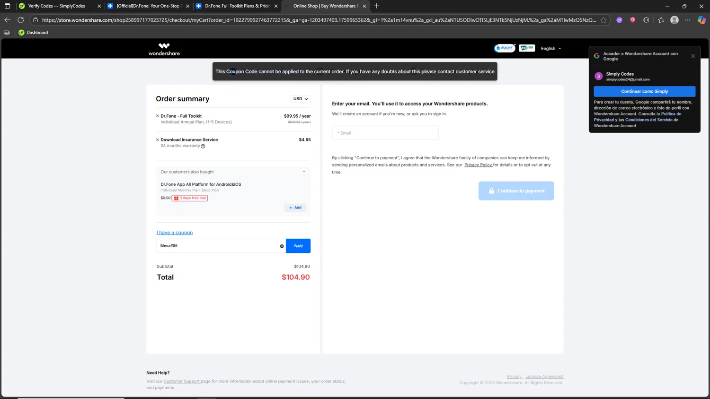Open a new browser tab
710x399 pixels.
(x=377, y=6)
